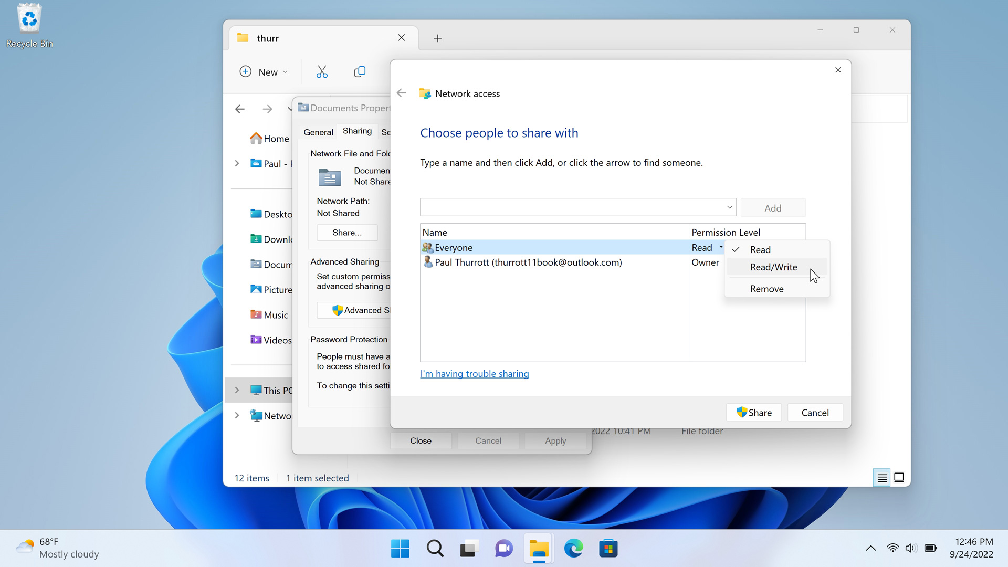This screenshot has height=567, width=1008.
Task: Switch to the General tab
Action: tap(318, 132)
